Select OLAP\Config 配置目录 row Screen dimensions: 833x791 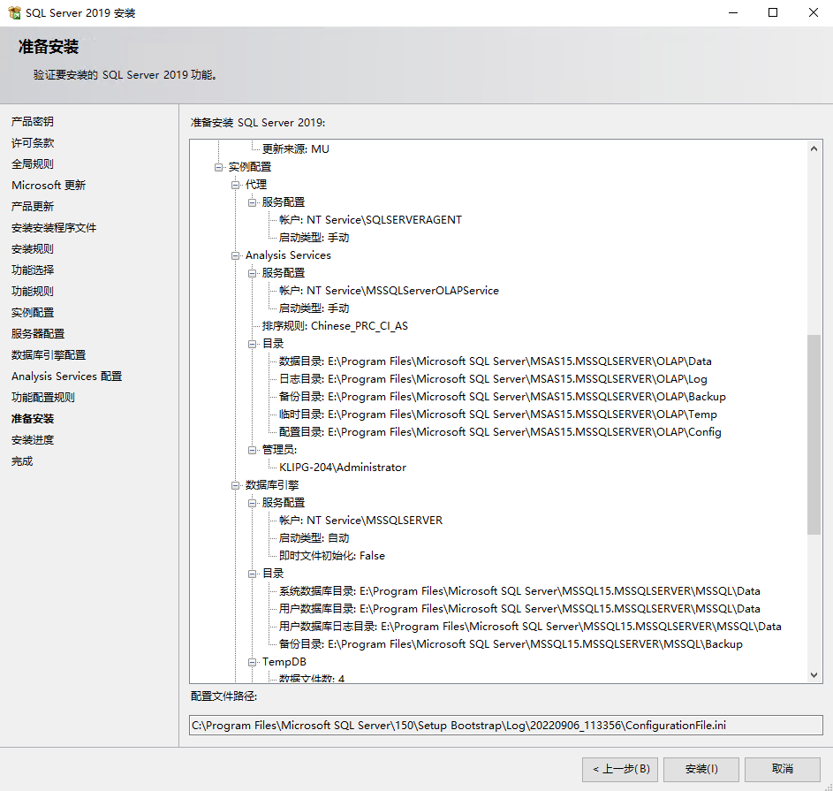[500, 432]
